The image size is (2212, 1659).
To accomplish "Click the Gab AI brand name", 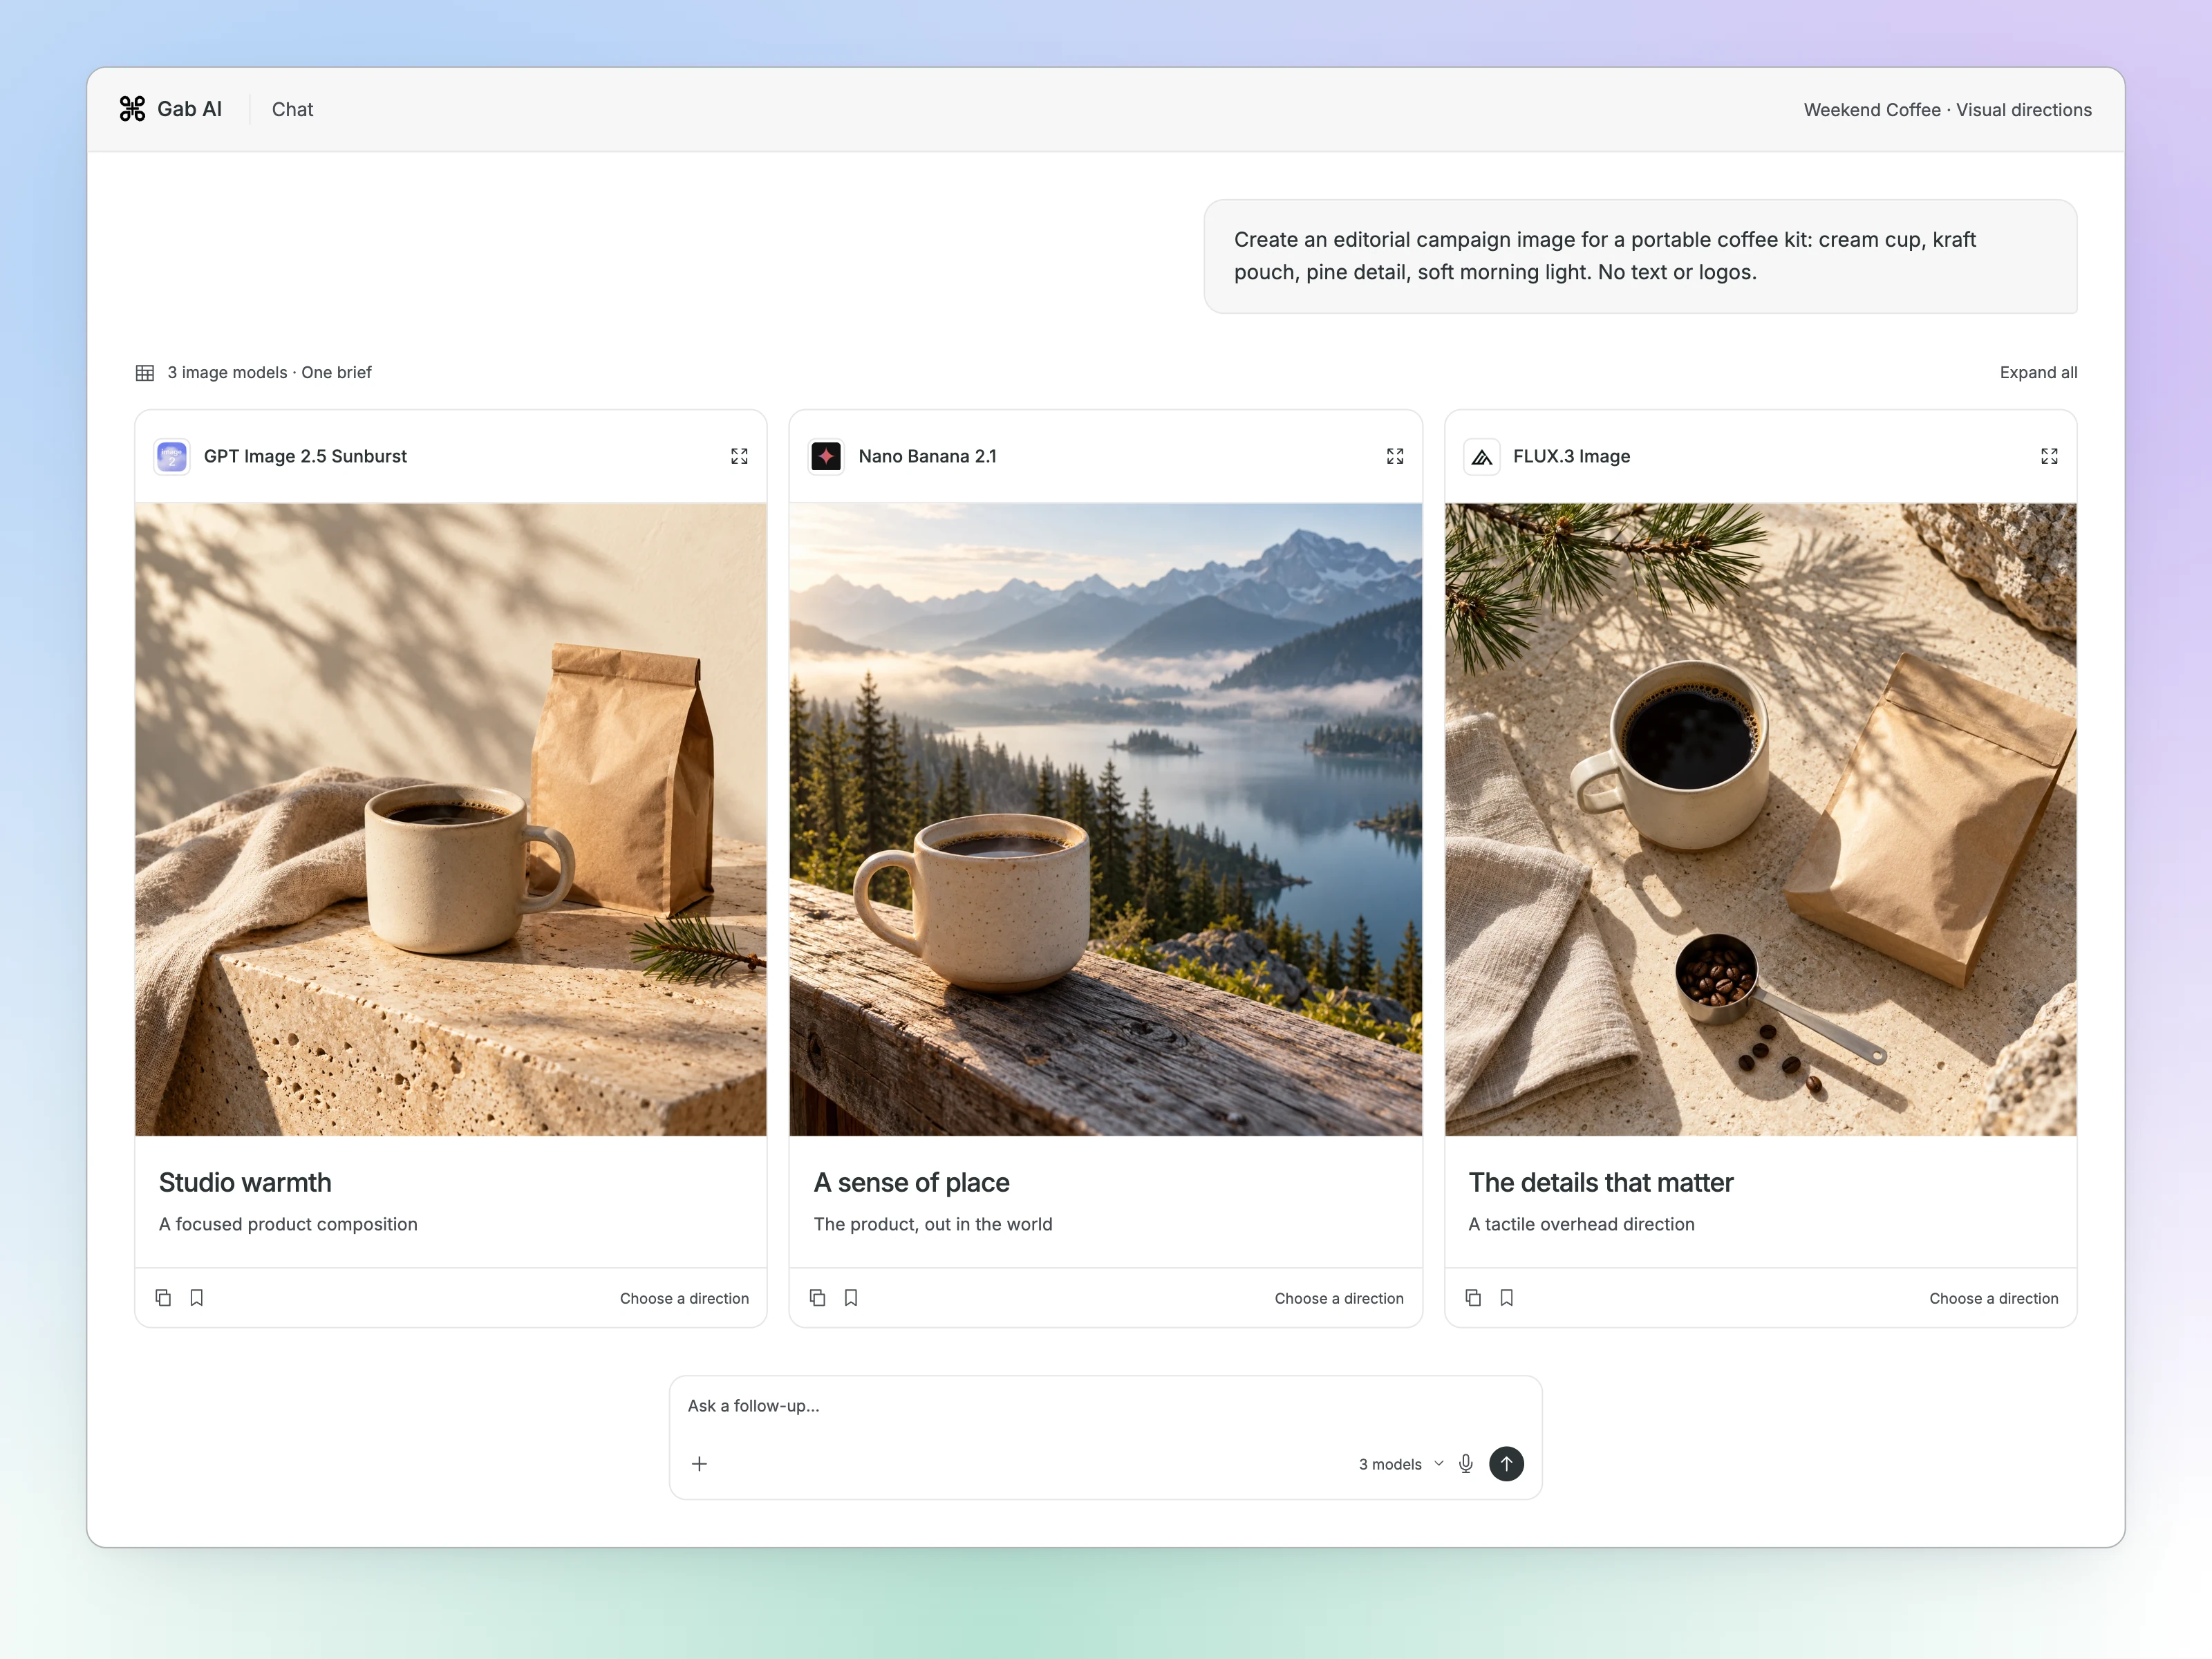I will point(189,109).
